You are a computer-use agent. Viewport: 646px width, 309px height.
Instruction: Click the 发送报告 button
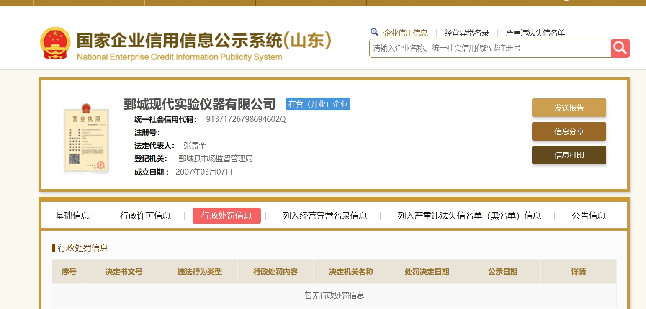tap(569, 108)
